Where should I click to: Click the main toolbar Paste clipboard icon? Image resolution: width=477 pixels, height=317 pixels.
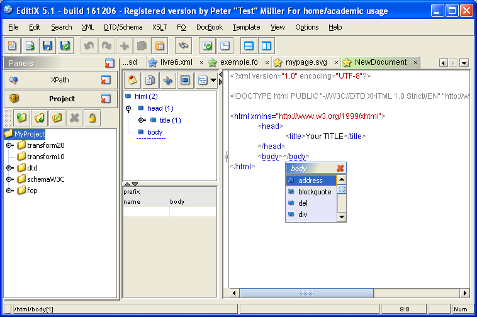click(159, 46)
